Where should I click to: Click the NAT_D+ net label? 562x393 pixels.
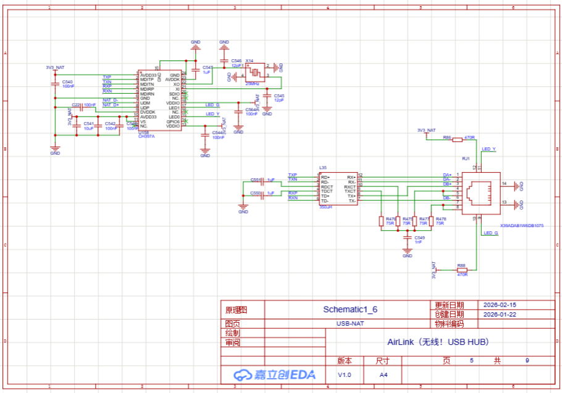tap(111, 105)
